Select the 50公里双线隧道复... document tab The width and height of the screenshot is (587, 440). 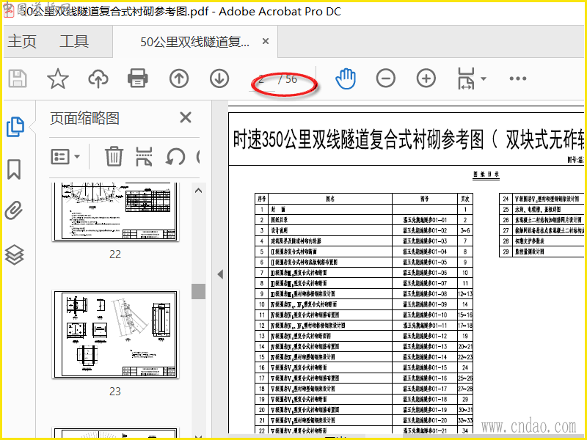pos(194,42)
